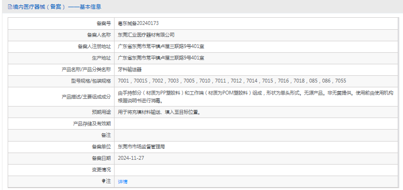
Task: Click the filing date 2024-11-27
Action: pos(131,158)
